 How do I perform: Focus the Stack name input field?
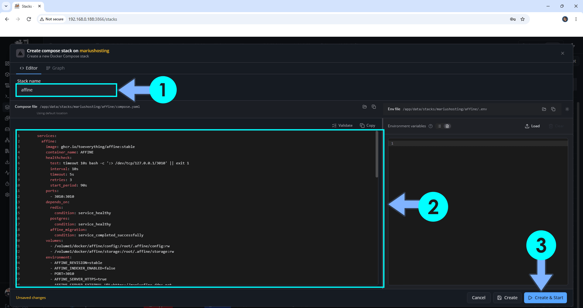66,90
